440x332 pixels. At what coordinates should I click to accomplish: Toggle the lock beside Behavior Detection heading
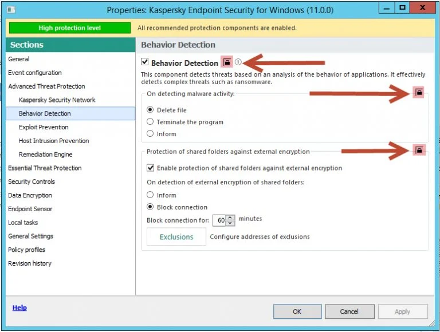tap(227, 62)
